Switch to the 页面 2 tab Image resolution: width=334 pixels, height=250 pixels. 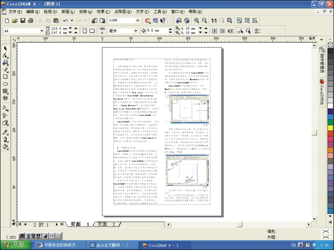tap(107, 224)
